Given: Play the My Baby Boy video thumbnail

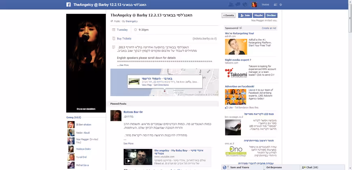Looking at the screenshot, I should pyautogui.click(x=138, y=157).
